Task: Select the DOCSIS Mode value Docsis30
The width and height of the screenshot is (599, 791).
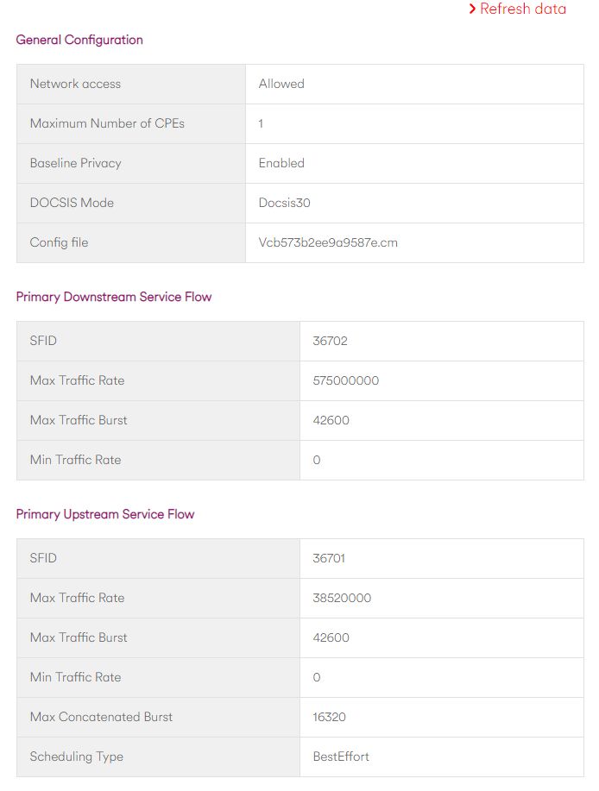Action: point(284,203)
